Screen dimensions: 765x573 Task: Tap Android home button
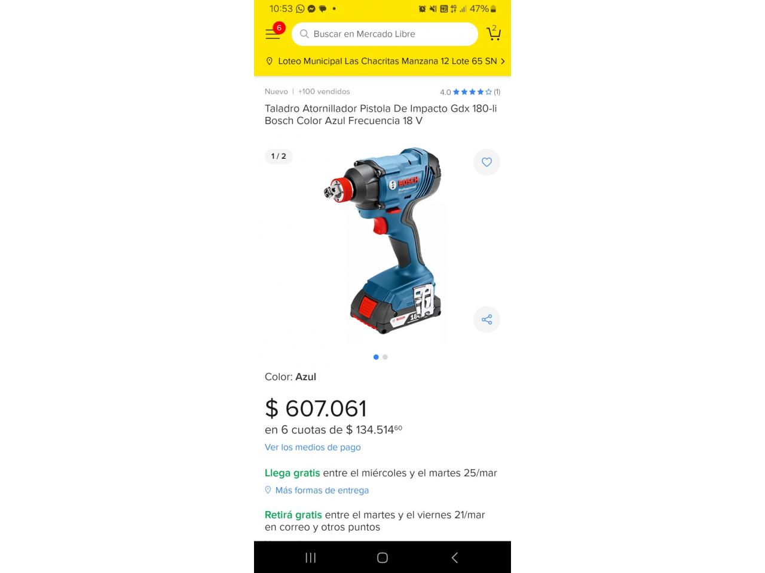[x=382, y=557]
